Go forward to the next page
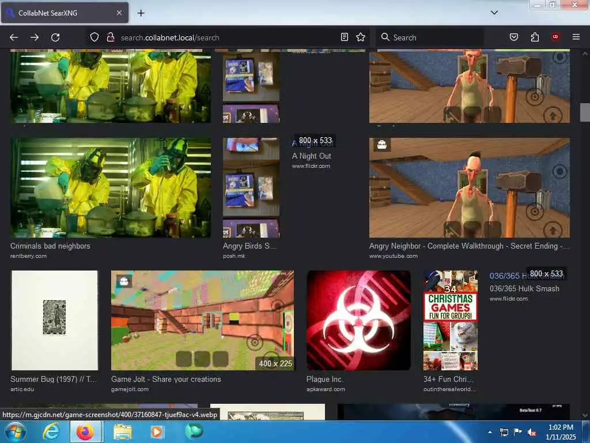This screenshot has height=443, width=590. click(x=35, y=37)
